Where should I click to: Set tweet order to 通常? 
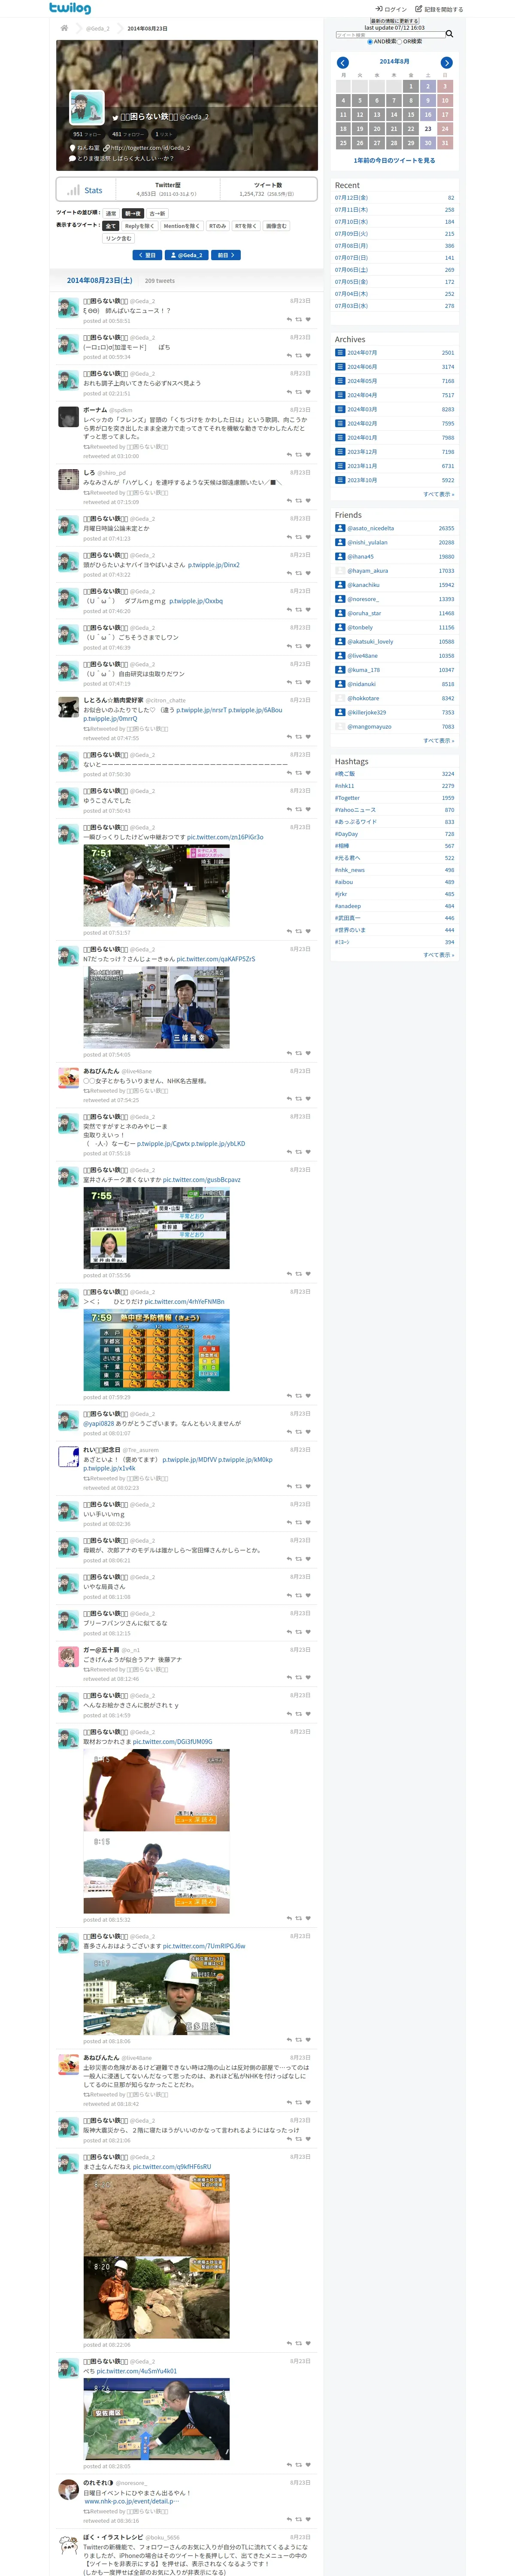pos(111,213)
